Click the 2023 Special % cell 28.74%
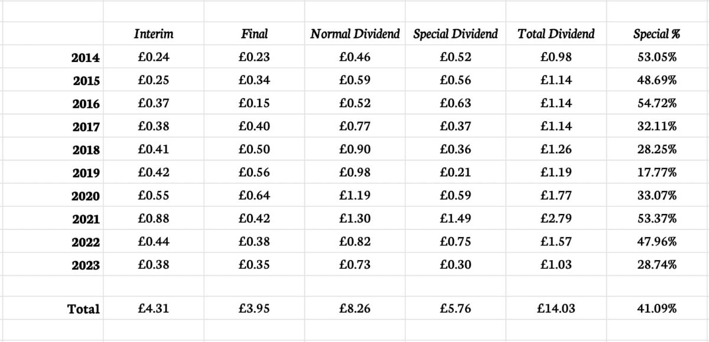 tap(656, 265)
